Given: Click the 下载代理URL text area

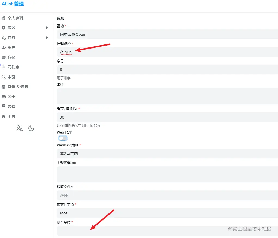Looking at the screenshot, I should [167, 174].
